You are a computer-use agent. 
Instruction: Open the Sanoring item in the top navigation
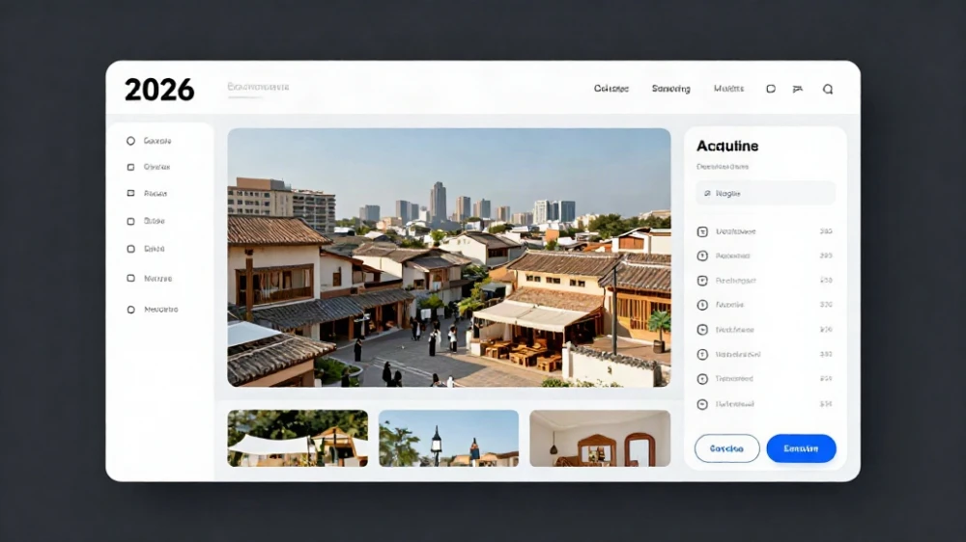click(x=671, y=89)
